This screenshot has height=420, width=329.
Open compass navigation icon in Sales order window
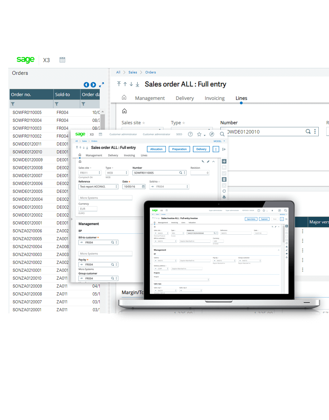pos(212,134)
